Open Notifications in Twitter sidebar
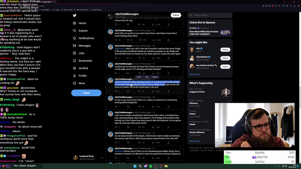 tap(84, 38)
